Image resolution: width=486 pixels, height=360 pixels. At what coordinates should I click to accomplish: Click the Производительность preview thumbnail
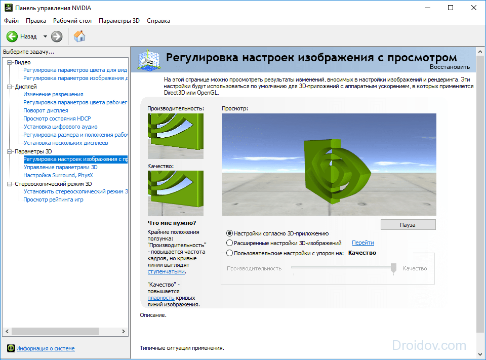175,136
